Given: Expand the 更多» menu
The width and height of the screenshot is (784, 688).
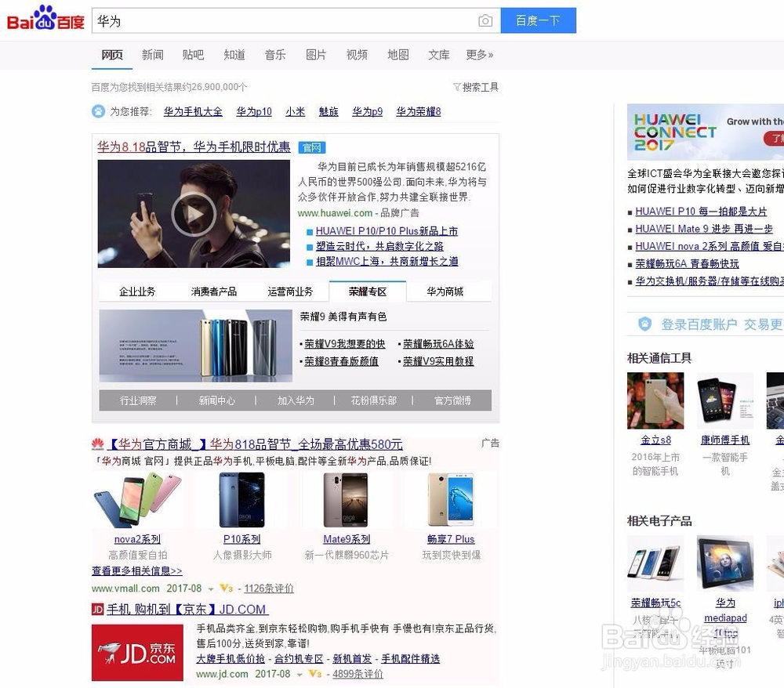Looking at the screenshot, I should (480, 55).
